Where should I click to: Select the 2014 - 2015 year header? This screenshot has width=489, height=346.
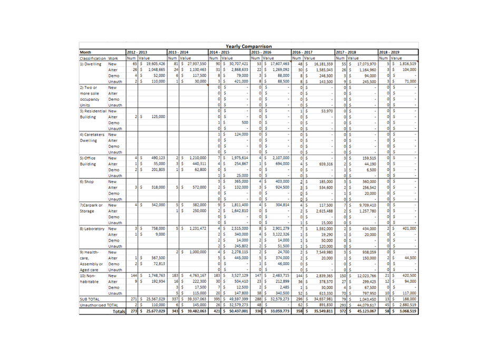pos(219,52)
